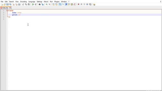Open the Encoding menu
Screen dimensions: 162x91
click(24, 2)
